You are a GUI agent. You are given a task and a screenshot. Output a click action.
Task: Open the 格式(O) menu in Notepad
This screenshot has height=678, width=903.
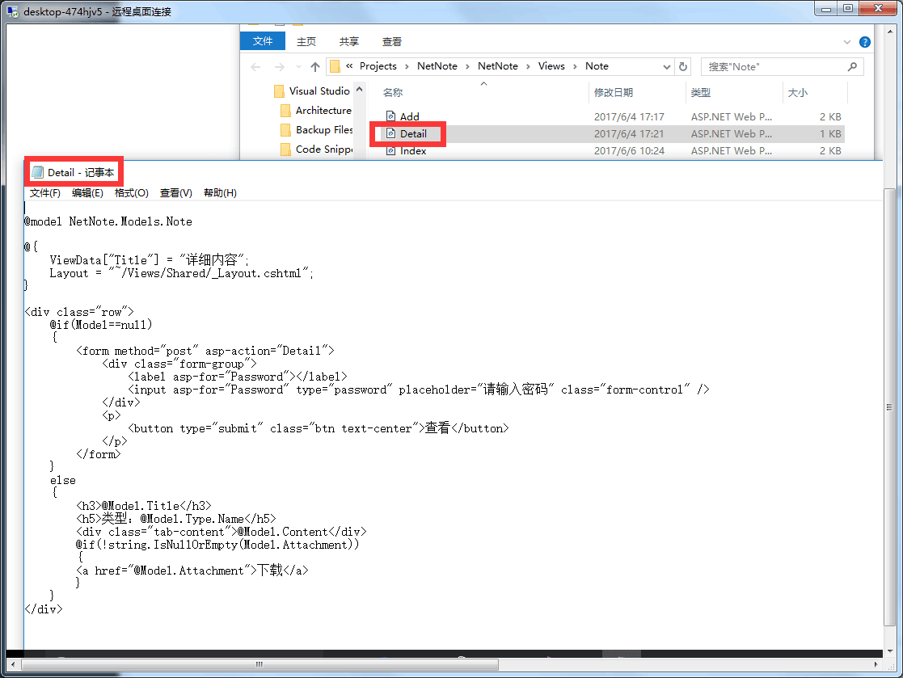coord(131,193)
